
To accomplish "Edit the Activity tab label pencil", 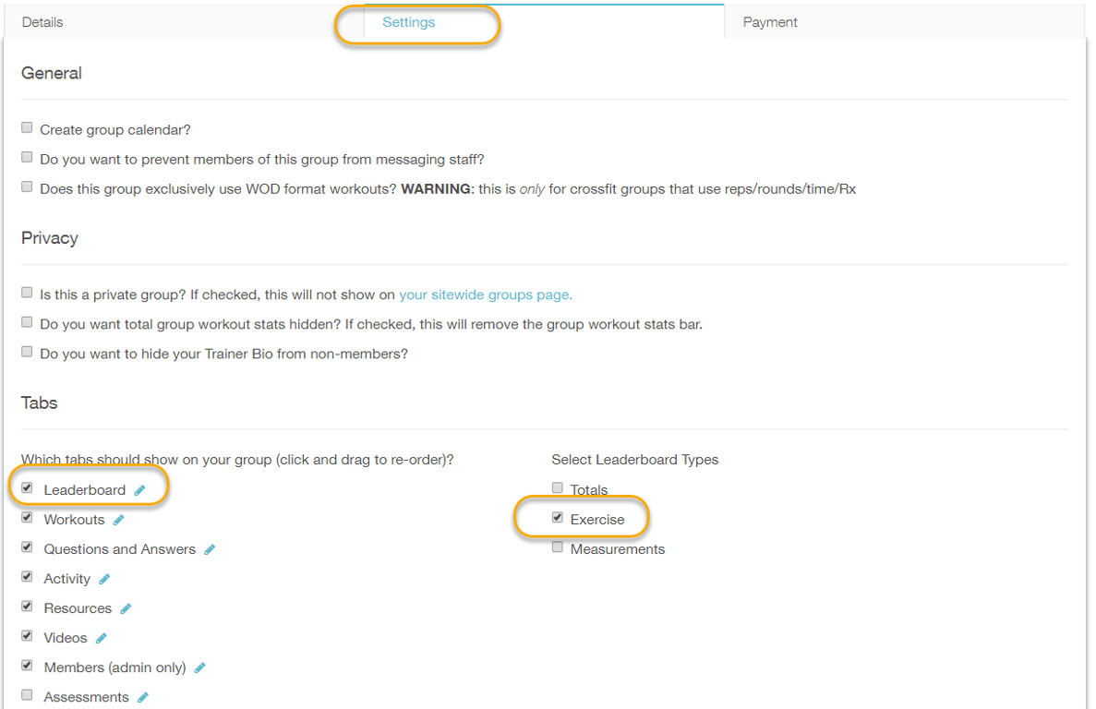I will [104, 579].
